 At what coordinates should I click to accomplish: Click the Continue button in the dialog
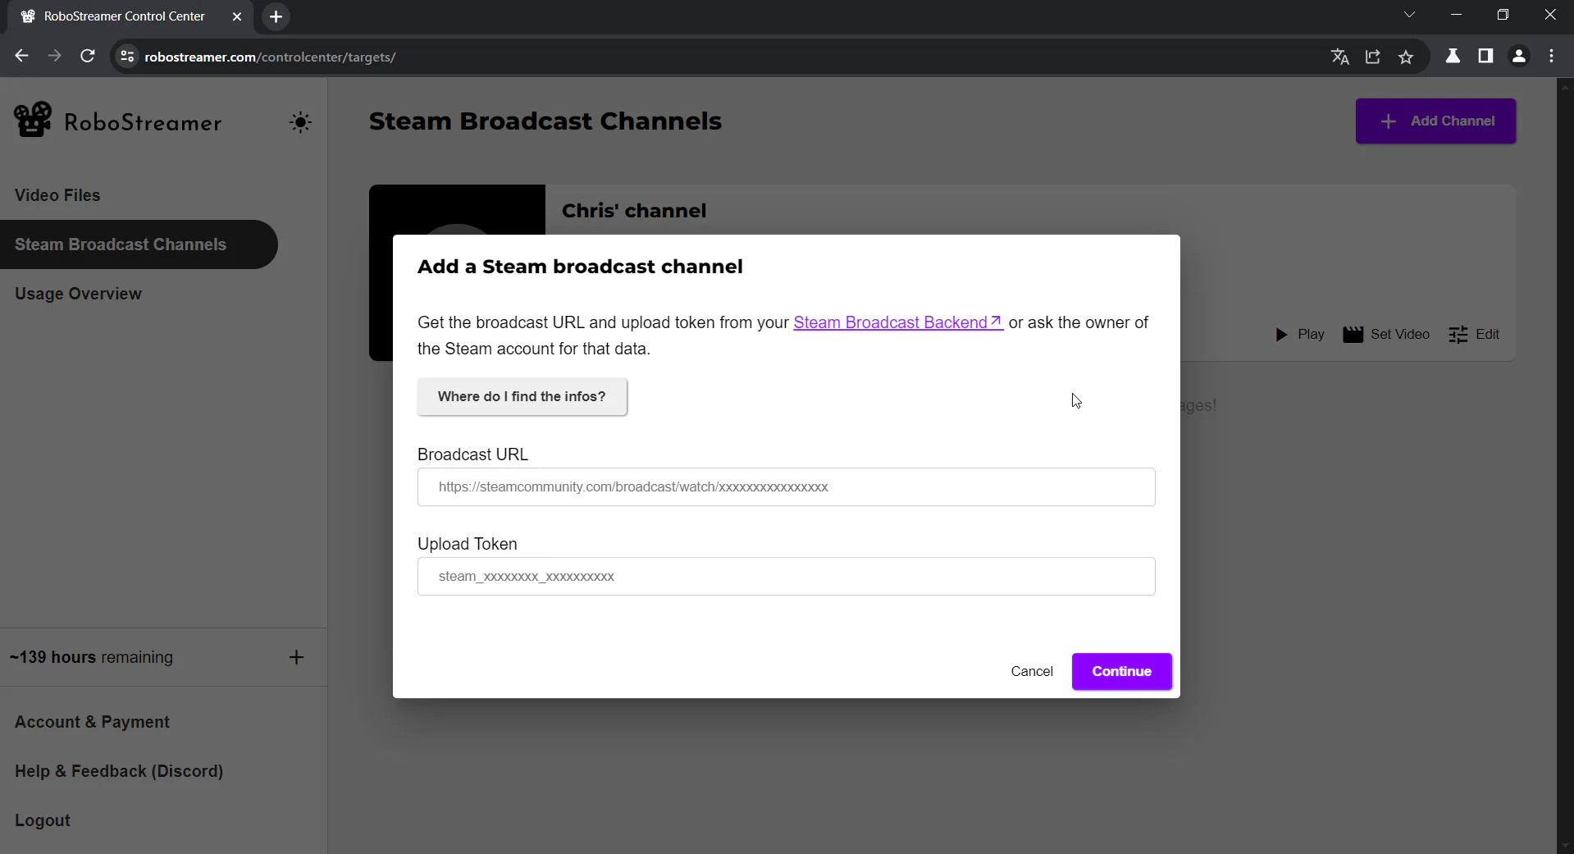1121,671
